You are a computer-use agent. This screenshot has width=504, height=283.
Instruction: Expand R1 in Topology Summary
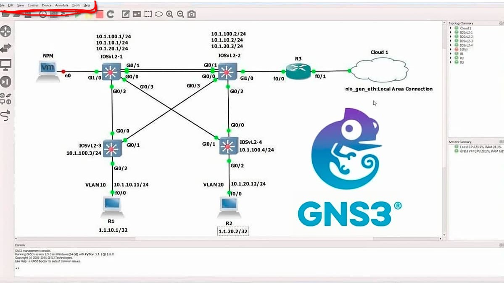click(x=451, y=54)
